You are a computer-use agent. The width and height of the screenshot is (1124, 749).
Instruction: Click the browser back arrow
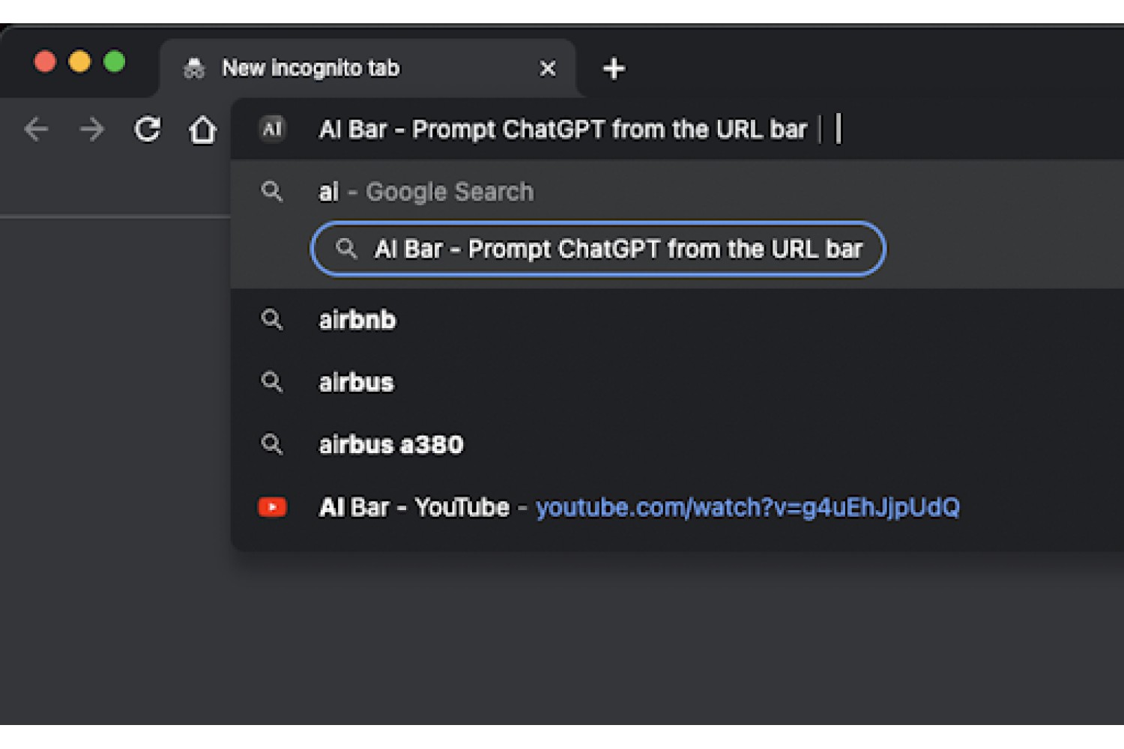(36, 130)
